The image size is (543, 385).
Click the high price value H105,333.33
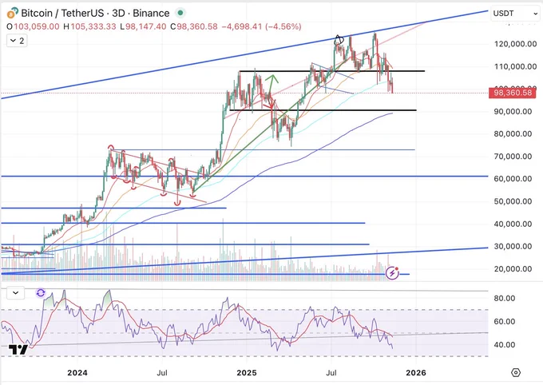point(89,26)
